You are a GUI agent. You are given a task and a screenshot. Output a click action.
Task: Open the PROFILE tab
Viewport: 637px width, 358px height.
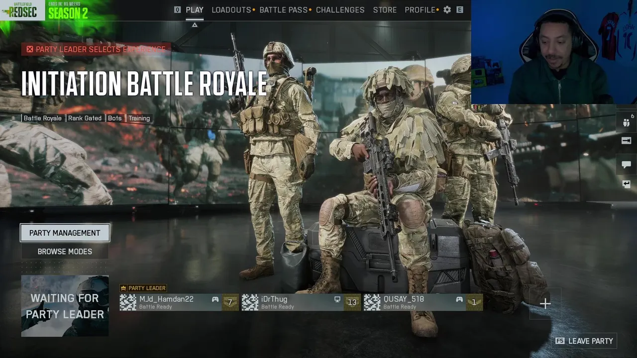[420, 10]
